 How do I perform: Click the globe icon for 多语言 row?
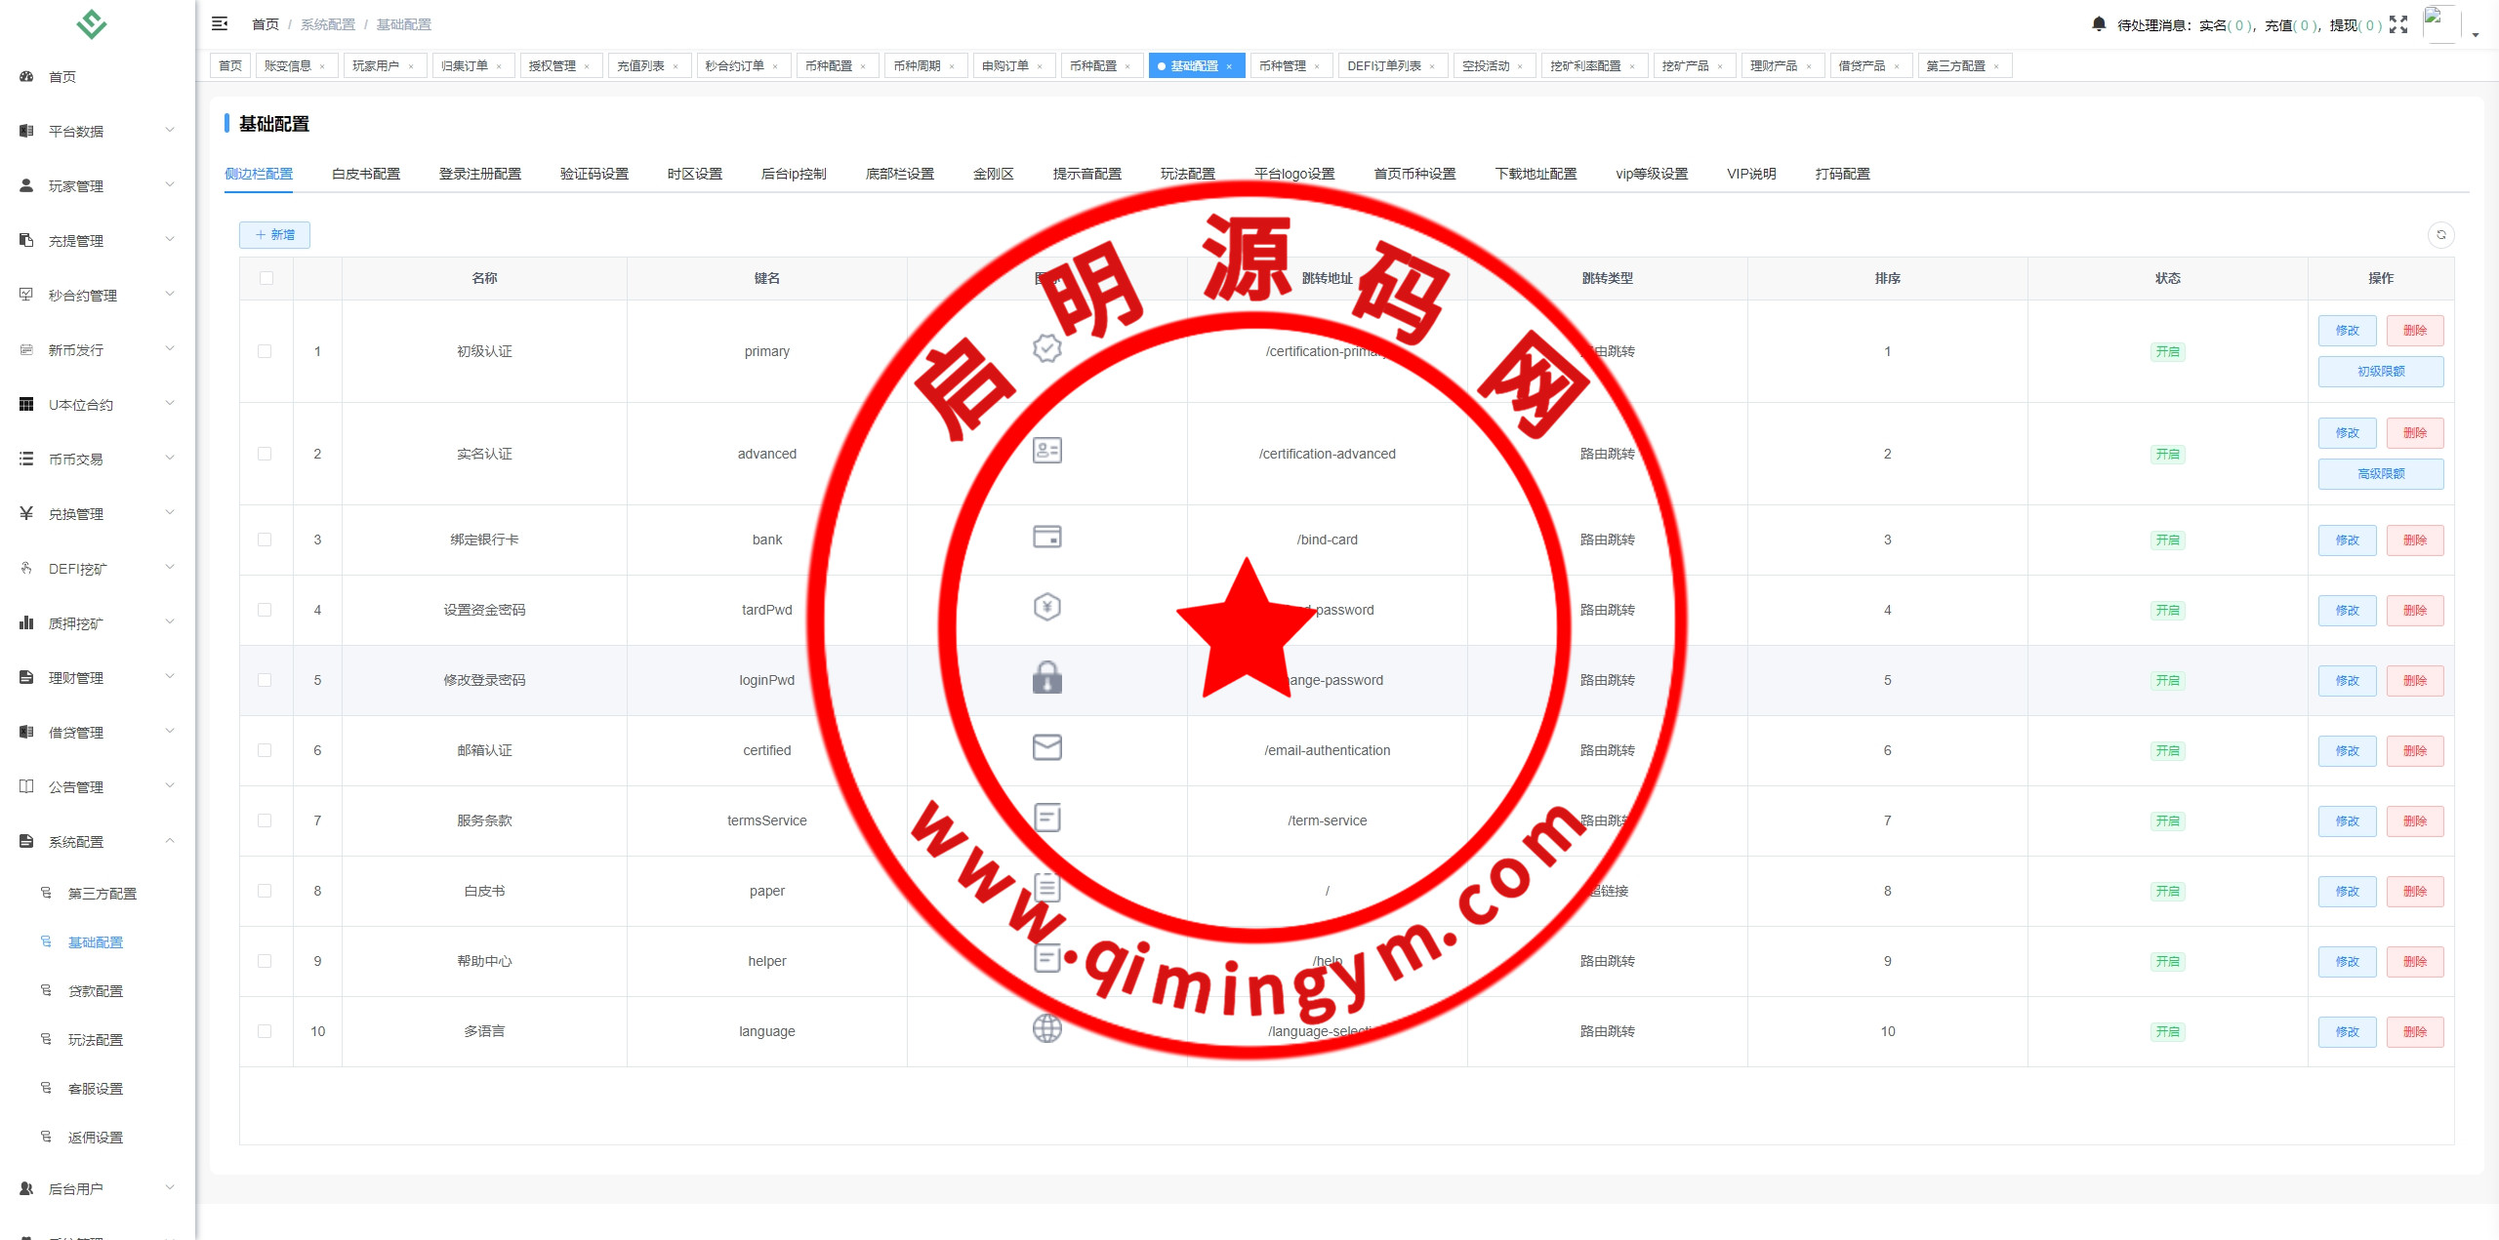tap(1046, 1029)
